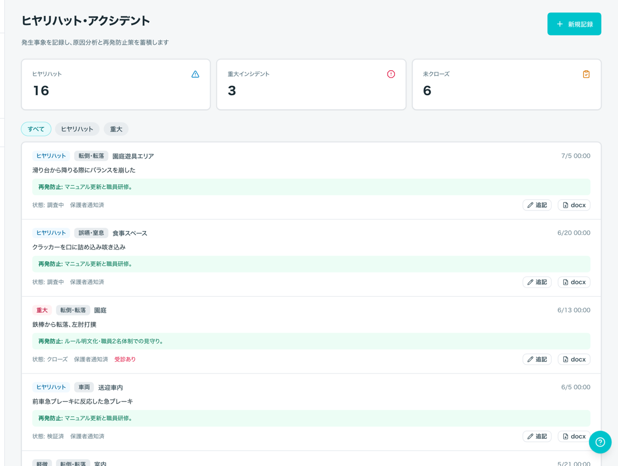Export docx for the 食事スペース record
Image resolution: width=618 pixels, height=466 pixels.
pos(574,282)
